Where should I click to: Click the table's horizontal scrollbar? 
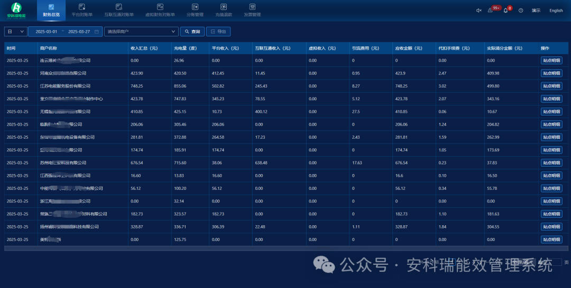(x=286, y=248)
